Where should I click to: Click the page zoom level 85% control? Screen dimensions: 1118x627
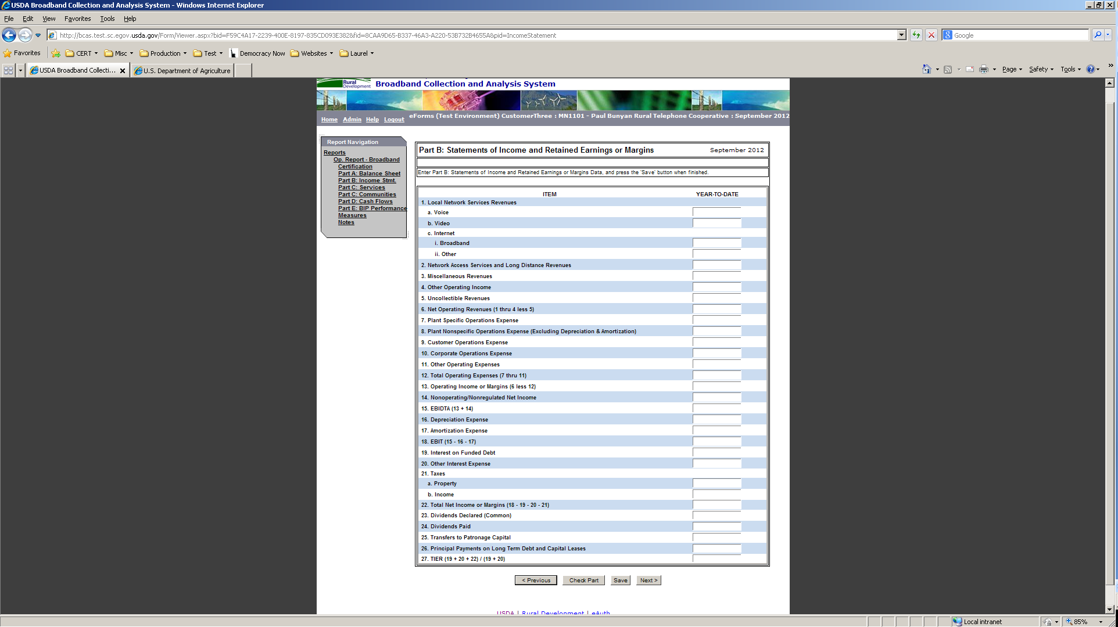tap(1079, 622)
